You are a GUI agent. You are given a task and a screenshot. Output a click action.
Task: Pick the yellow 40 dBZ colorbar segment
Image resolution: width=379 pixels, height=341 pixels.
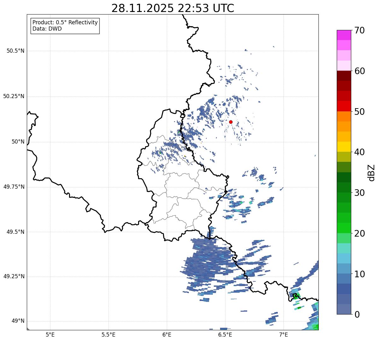(344, 147)
